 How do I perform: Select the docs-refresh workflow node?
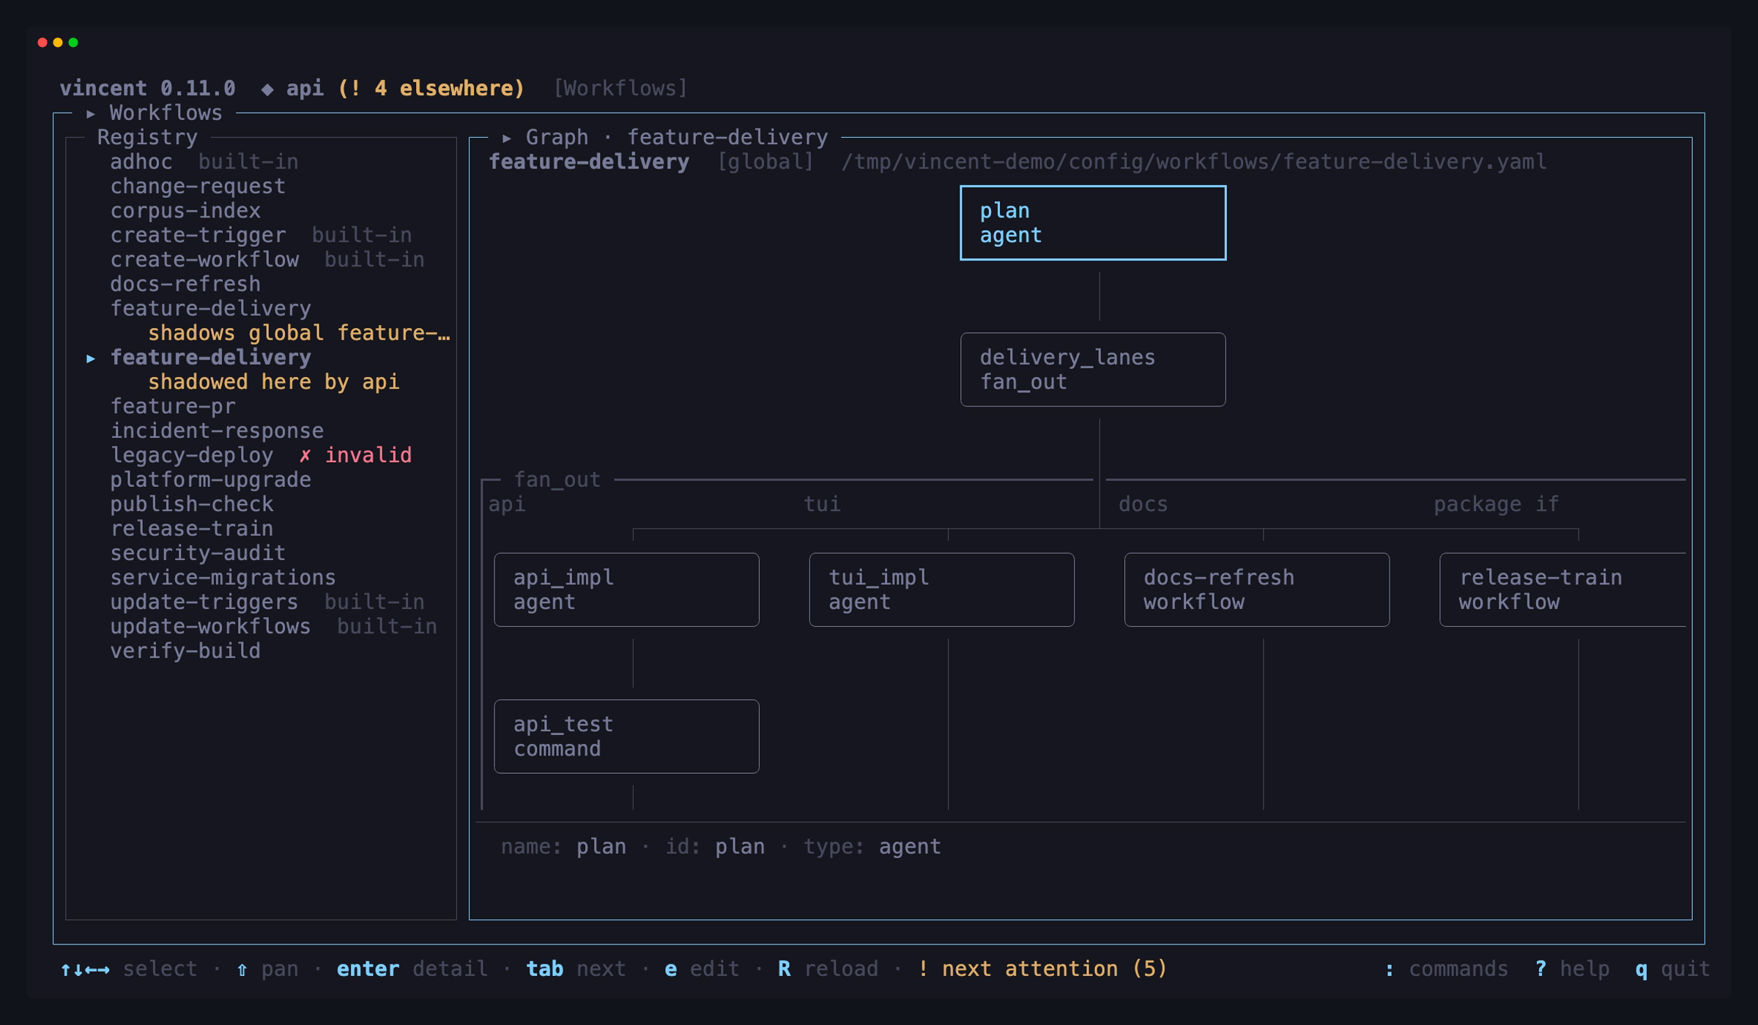click(1257, 589)
